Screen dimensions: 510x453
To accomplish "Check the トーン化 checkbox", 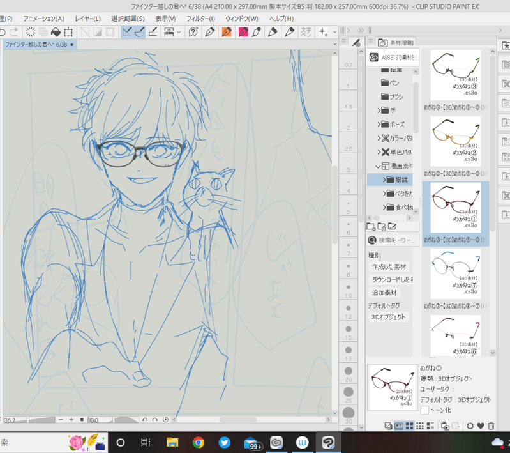I will tap(424, 410).
